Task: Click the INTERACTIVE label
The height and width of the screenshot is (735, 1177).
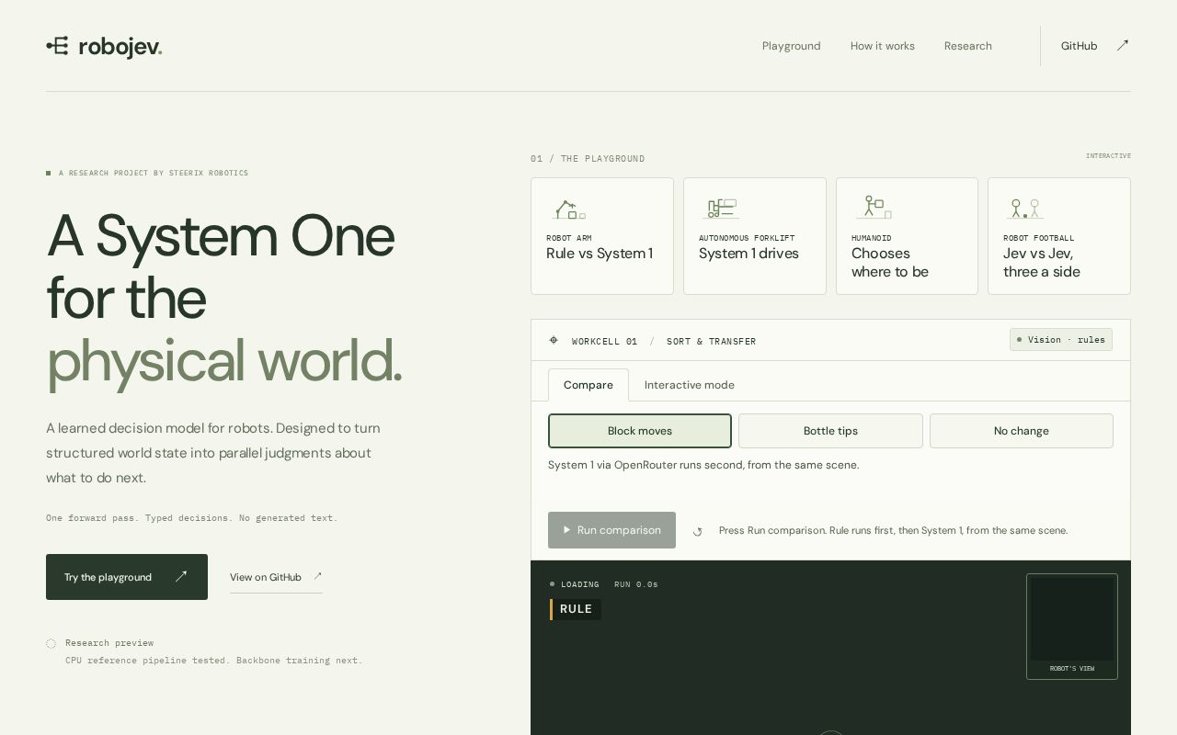Action: coord(1108,156)
